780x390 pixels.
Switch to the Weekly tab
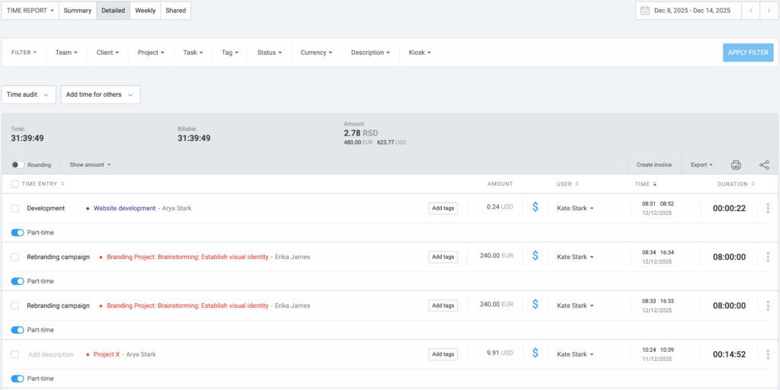pyautogui.click(x=145, y=11)
